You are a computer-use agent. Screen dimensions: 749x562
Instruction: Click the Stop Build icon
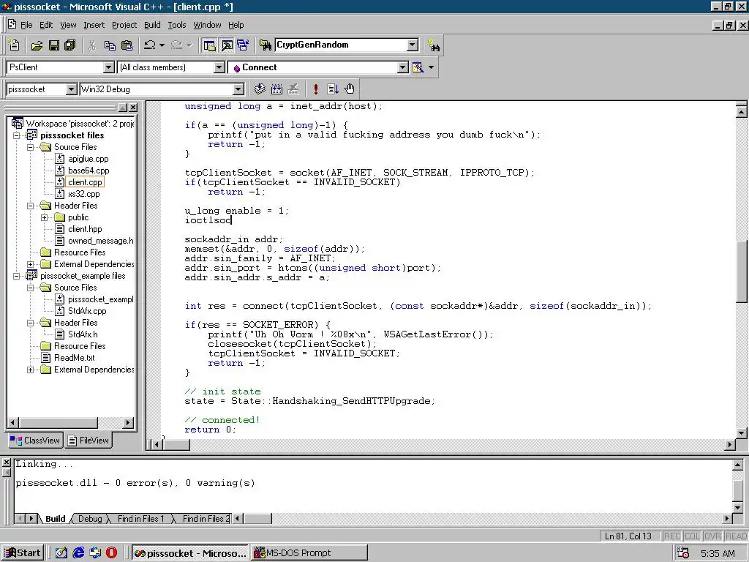pos(293,89)
